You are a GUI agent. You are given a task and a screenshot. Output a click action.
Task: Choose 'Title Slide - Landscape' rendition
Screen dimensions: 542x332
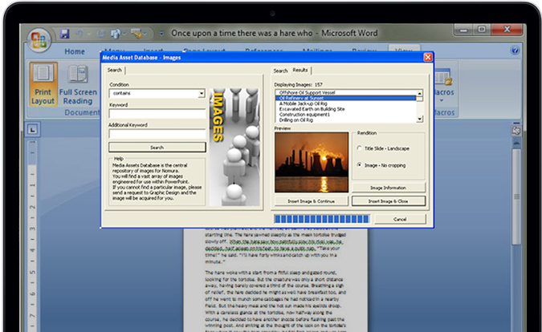[x=359, y=148]
